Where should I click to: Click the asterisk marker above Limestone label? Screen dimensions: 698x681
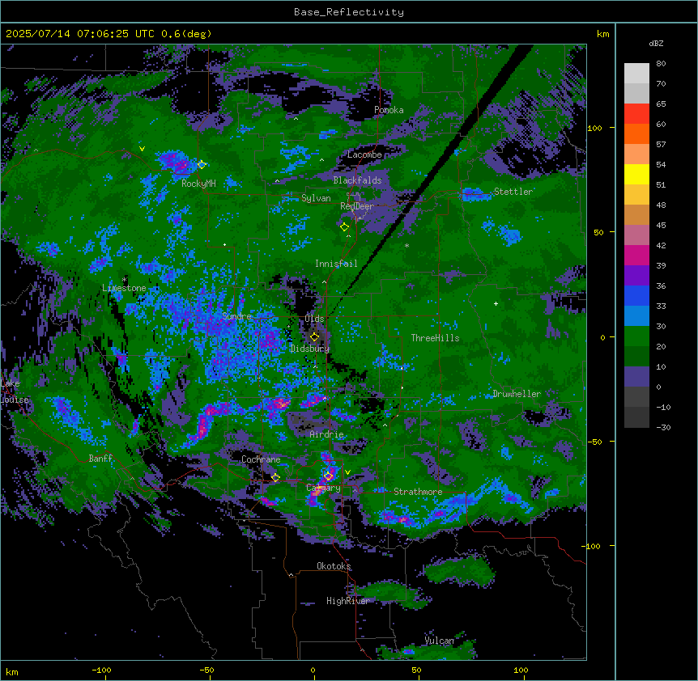point(125,280)
